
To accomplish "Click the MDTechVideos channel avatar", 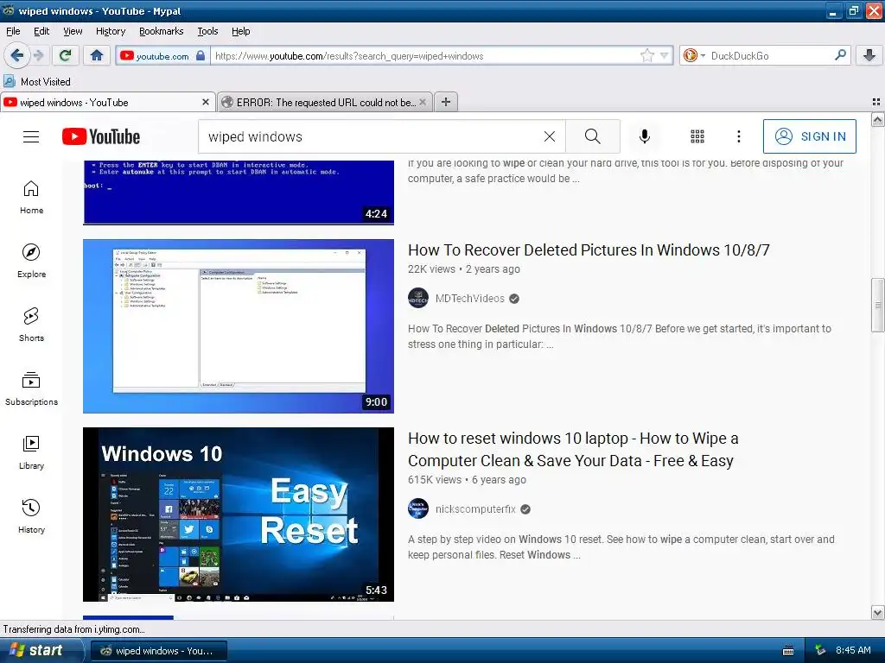I will [x=418, y=298].
